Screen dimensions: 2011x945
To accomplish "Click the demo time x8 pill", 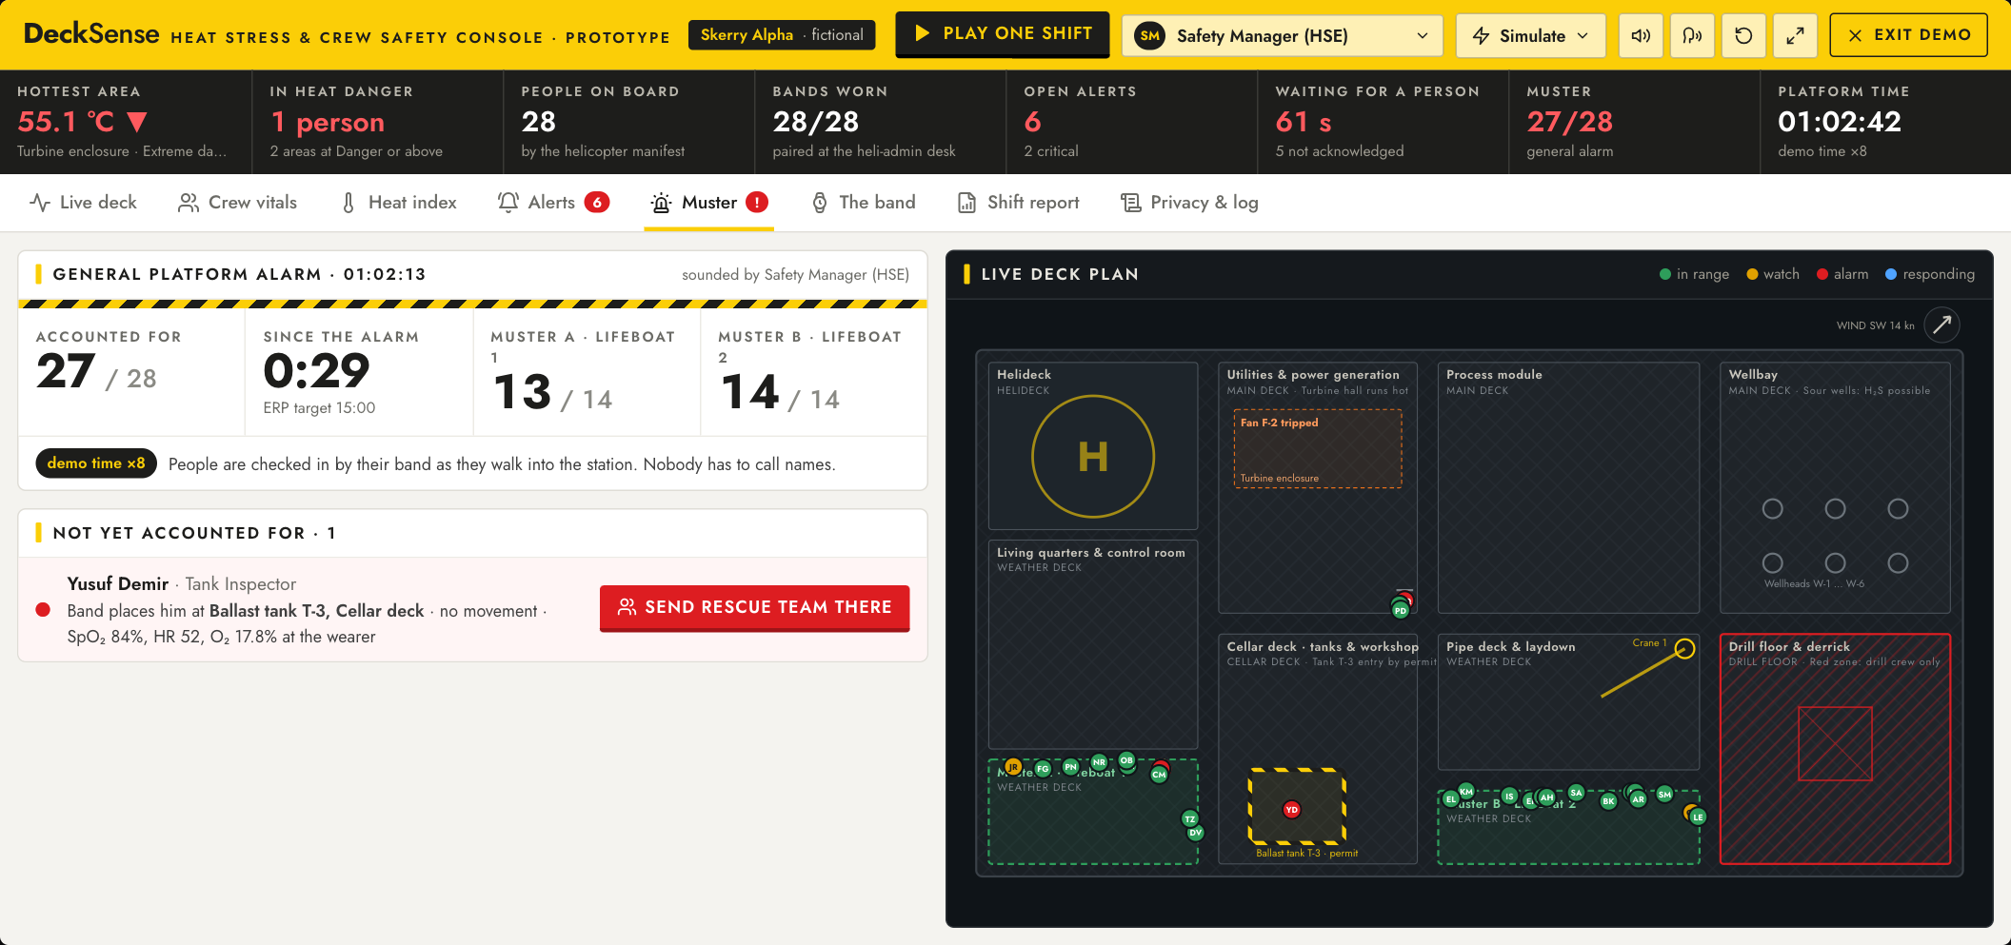I will click(96, 463).
